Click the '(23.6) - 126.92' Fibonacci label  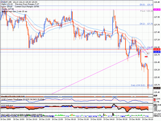[146, 47]
